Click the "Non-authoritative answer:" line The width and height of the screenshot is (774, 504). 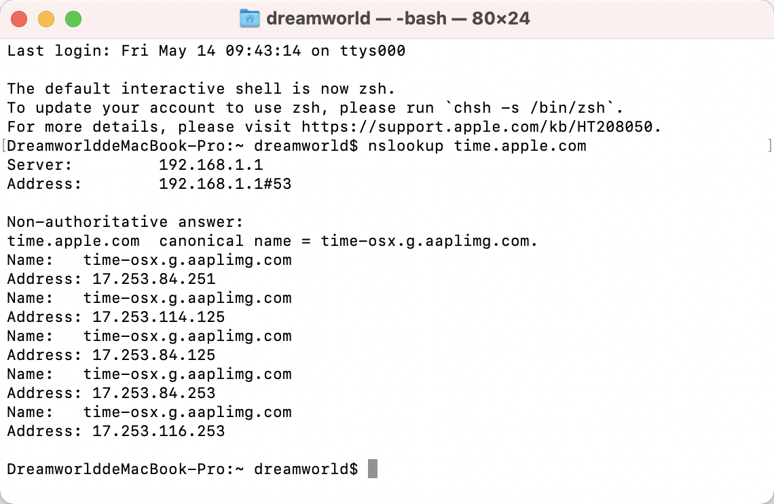(x=125, y=221)
